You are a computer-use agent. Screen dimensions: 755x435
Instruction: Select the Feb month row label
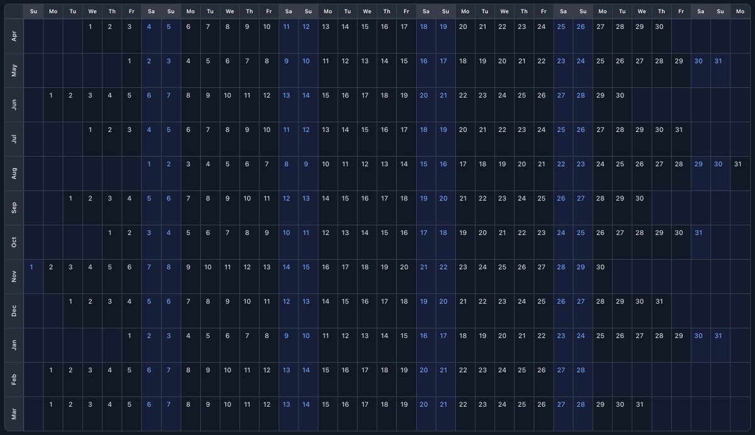[14, 379]
